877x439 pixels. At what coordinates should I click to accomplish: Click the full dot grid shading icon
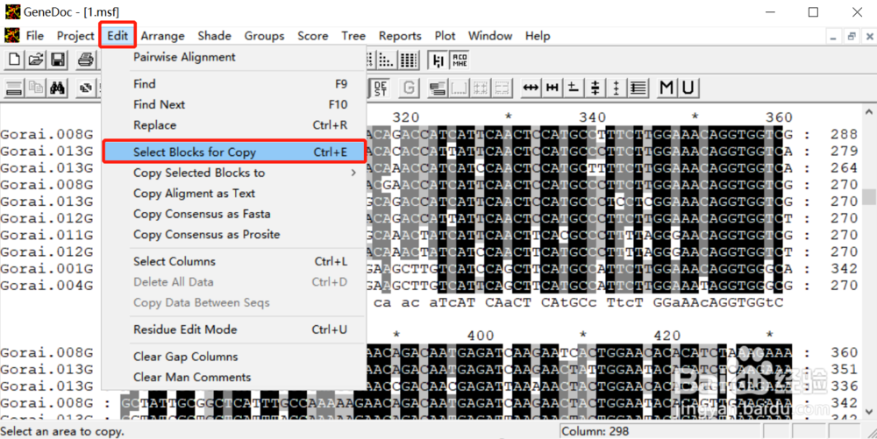[409, 60]
